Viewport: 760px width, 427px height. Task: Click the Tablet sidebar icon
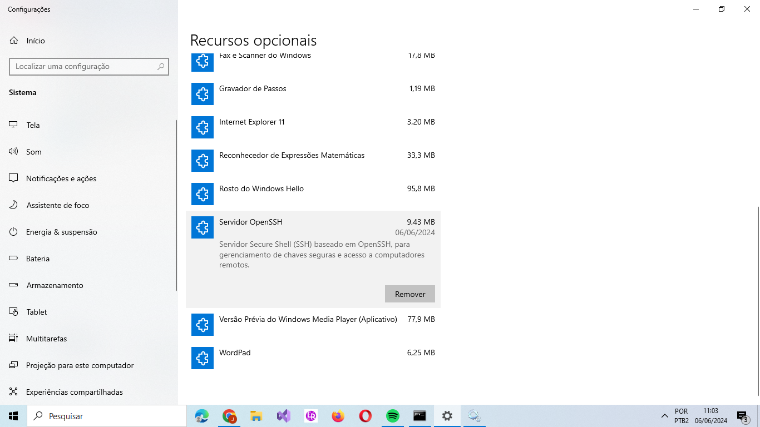(14, 312)
